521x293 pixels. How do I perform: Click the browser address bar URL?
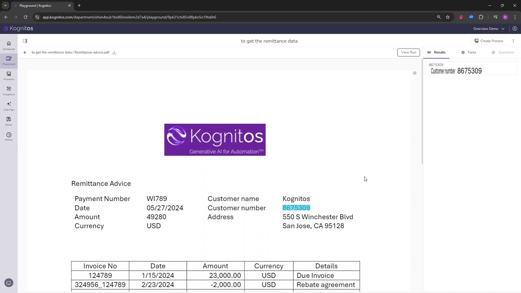[129, 17]
